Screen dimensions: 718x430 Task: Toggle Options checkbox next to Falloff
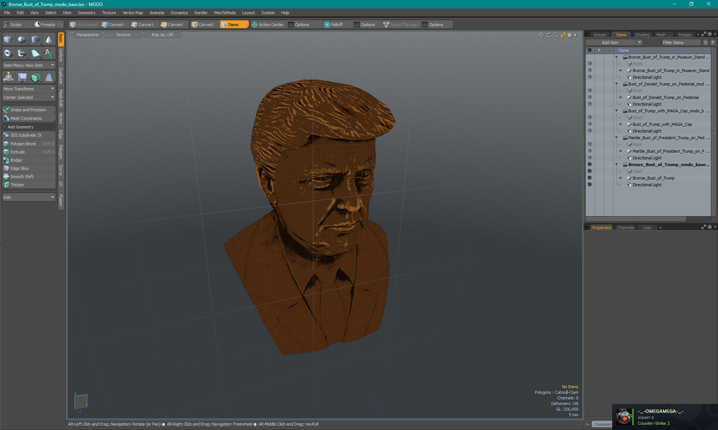pyautogui.click(x=357, y=25)
